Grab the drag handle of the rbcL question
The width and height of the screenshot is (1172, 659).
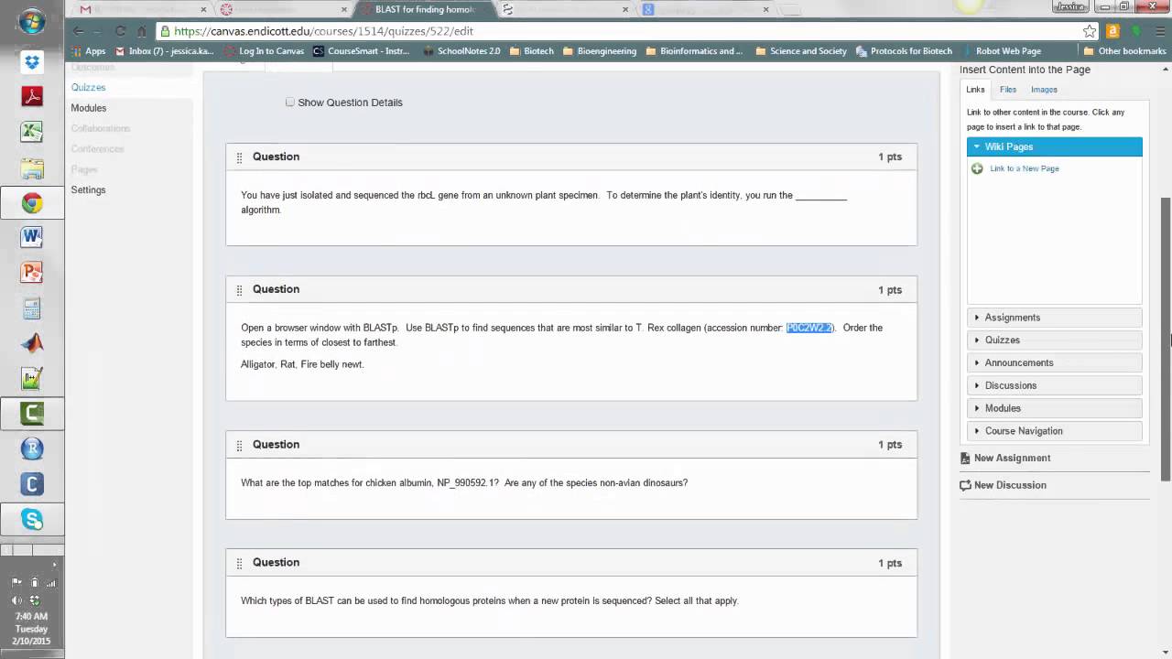point(239,157)
